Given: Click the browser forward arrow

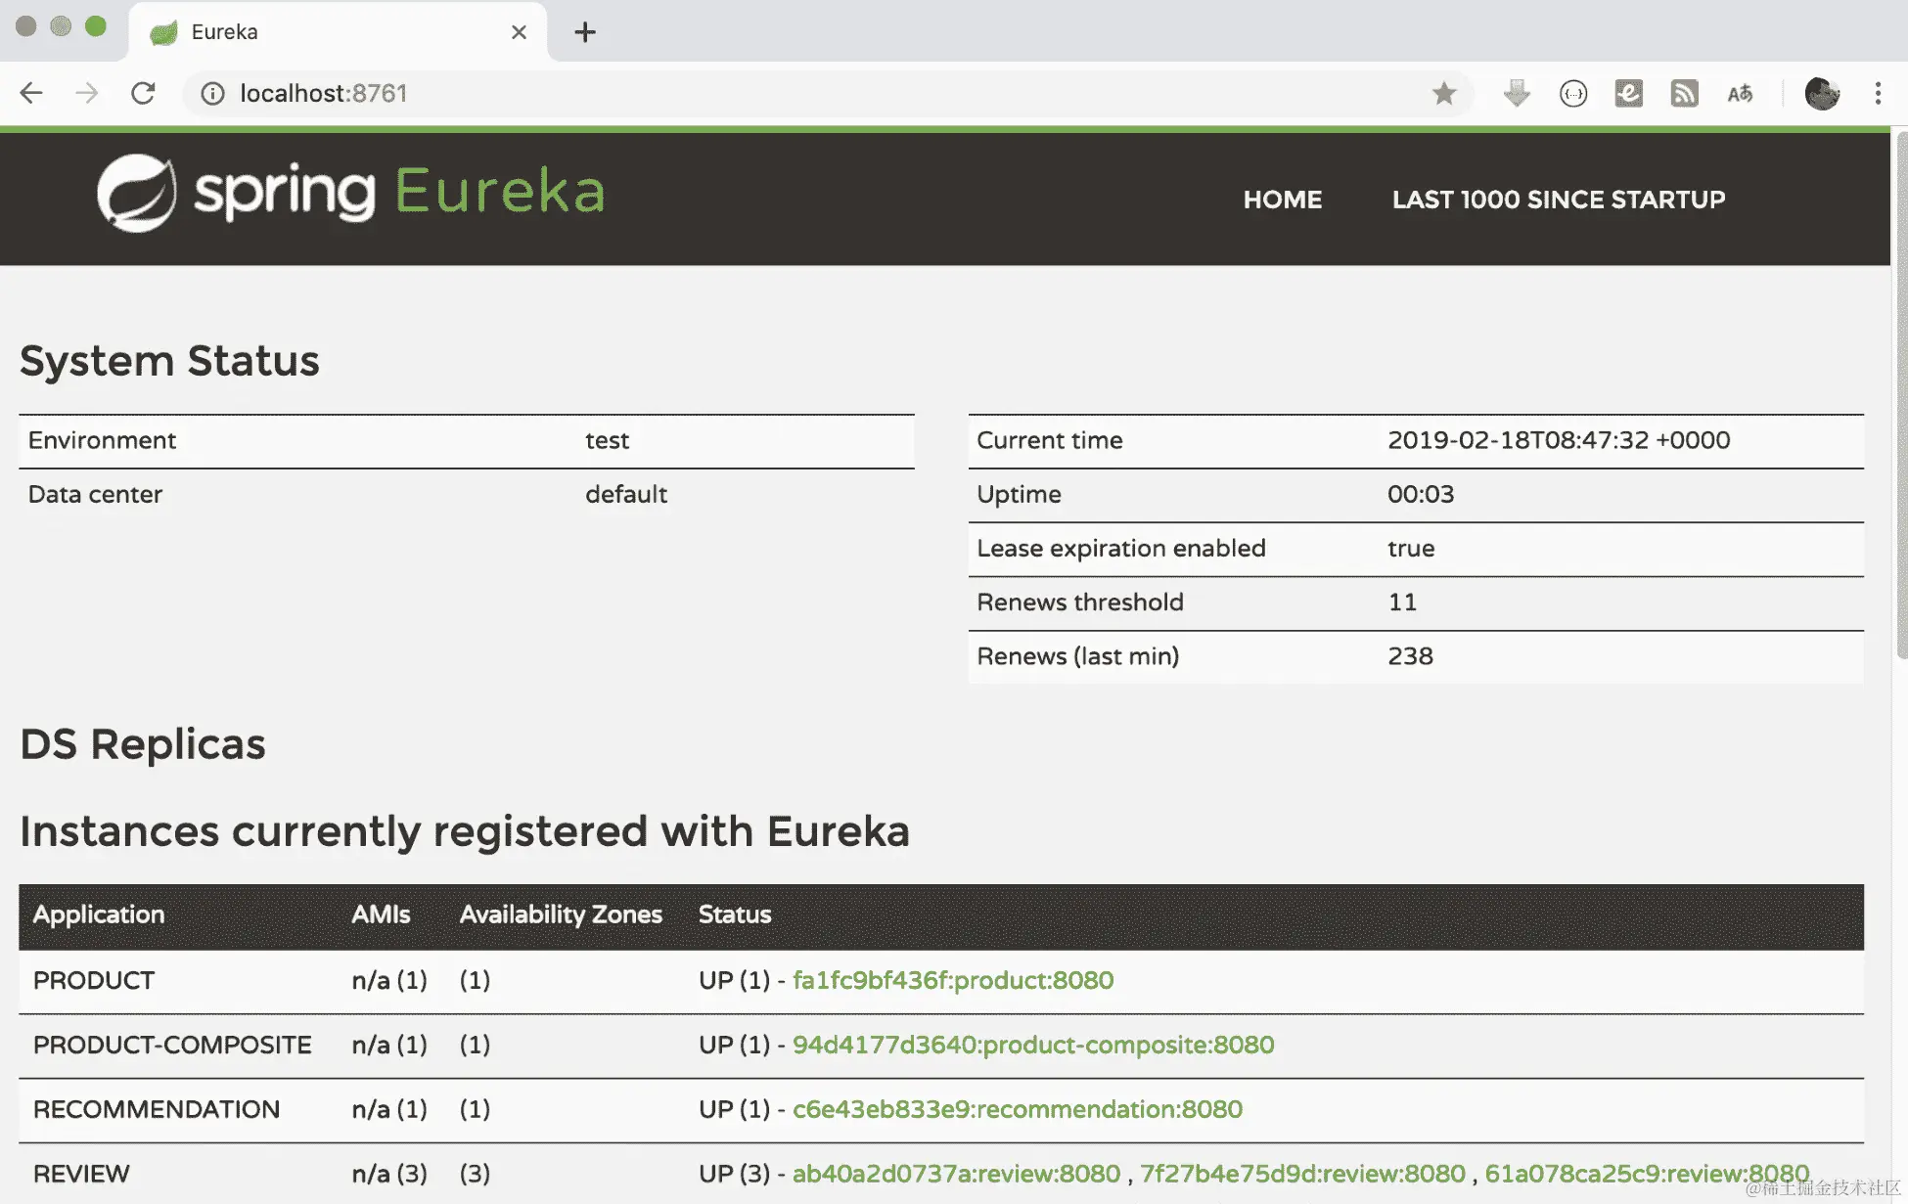Looking at the screenshot, I should click(87, 93).
